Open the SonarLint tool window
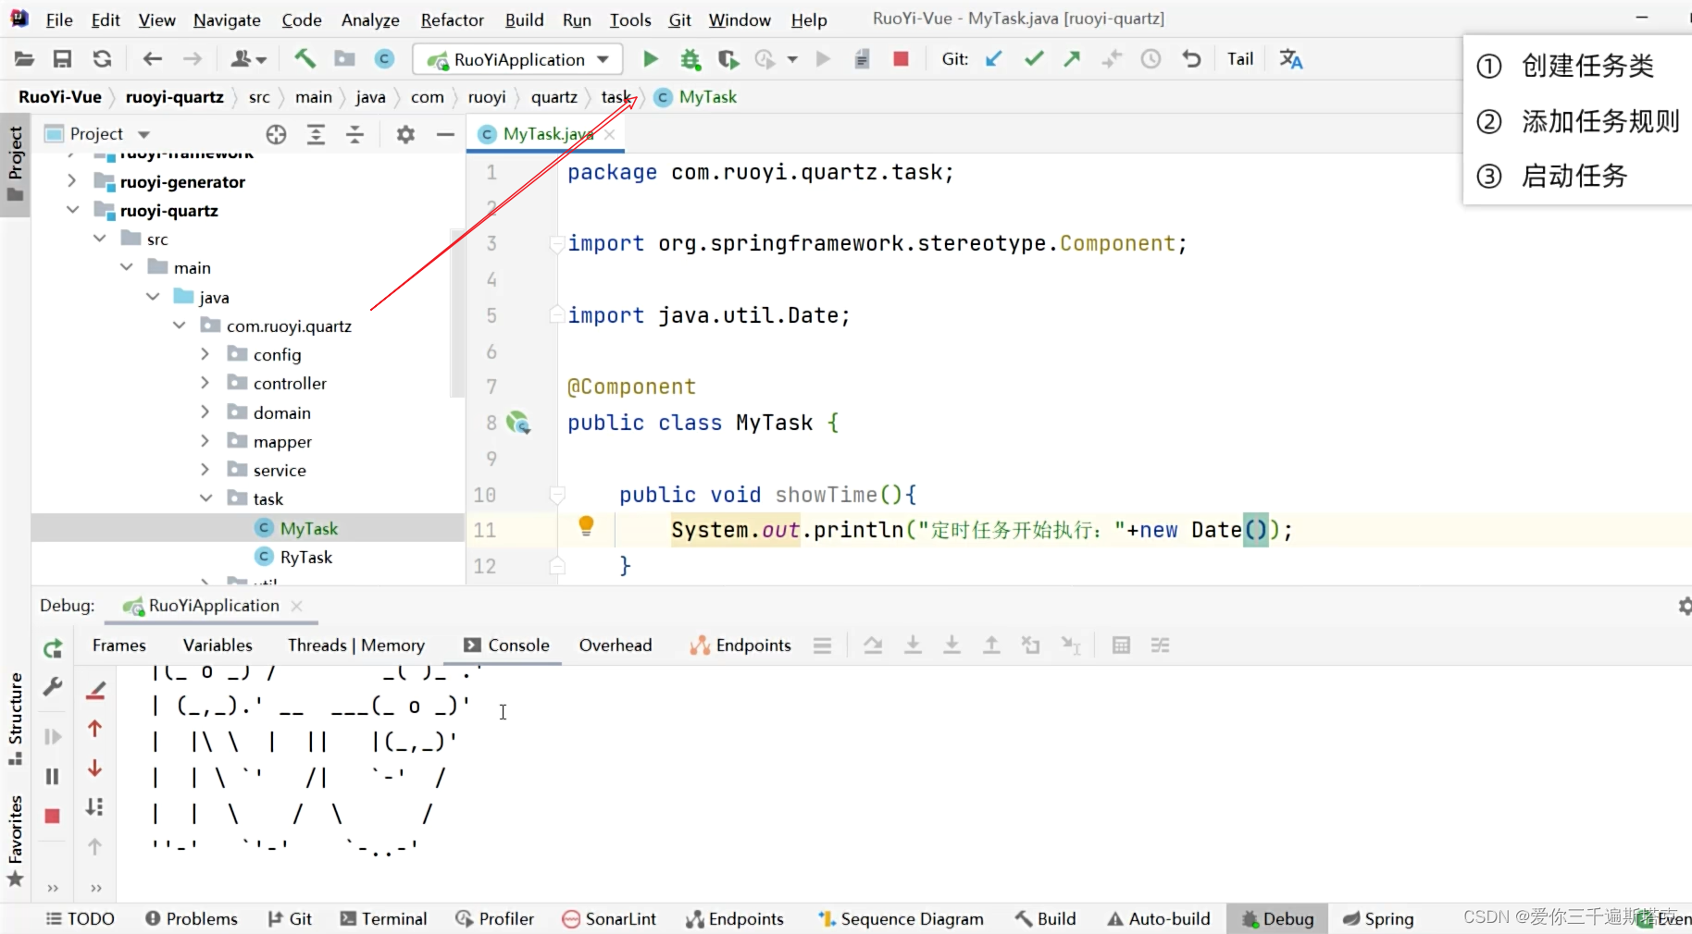The image size is (1692, 934). (x=609, y=918)
